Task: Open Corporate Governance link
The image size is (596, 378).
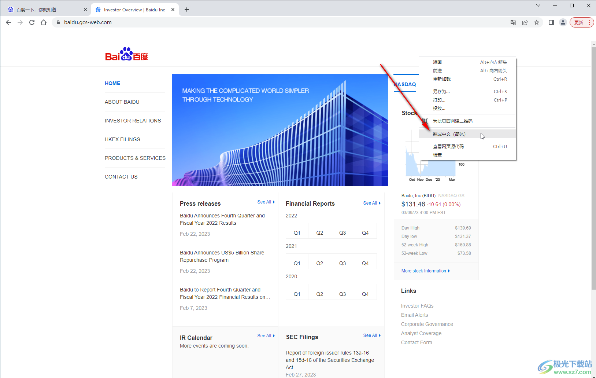Action: click(x=427, y=324)
